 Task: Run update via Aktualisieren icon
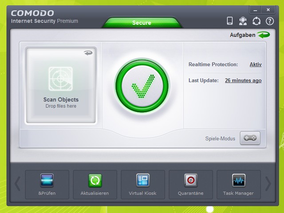[x=95, y=181]
